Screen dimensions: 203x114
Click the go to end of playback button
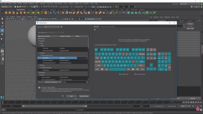tap(201, 102)
